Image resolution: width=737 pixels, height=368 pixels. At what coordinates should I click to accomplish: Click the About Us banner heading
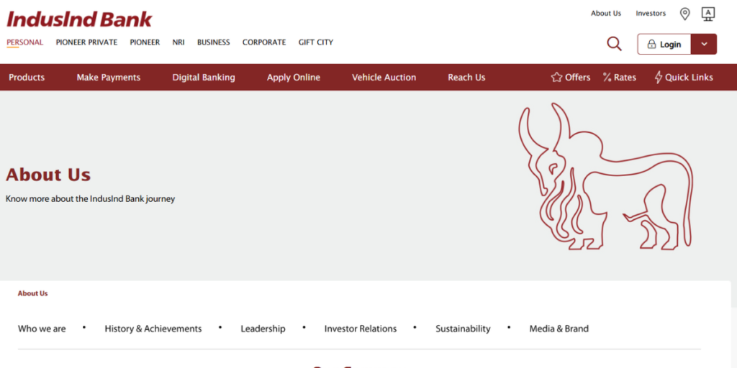click(48, 175)
